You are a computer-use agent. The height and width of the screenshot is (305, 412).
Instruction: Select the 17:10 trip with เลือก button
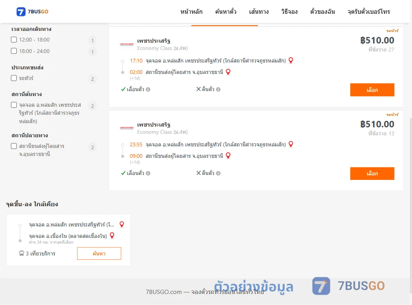[372, 90]
